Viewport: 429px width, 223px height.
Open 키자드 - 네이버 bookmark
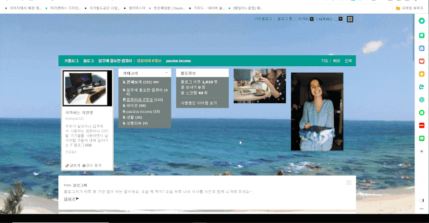(207, 8)
